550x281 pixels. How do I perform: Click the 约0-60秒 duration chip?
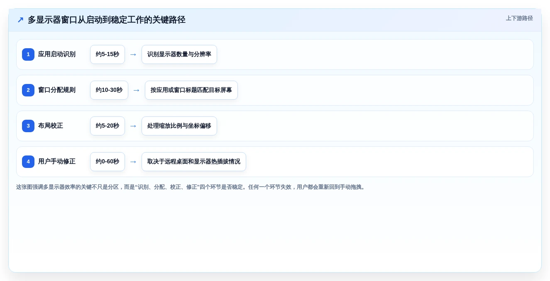108,162
